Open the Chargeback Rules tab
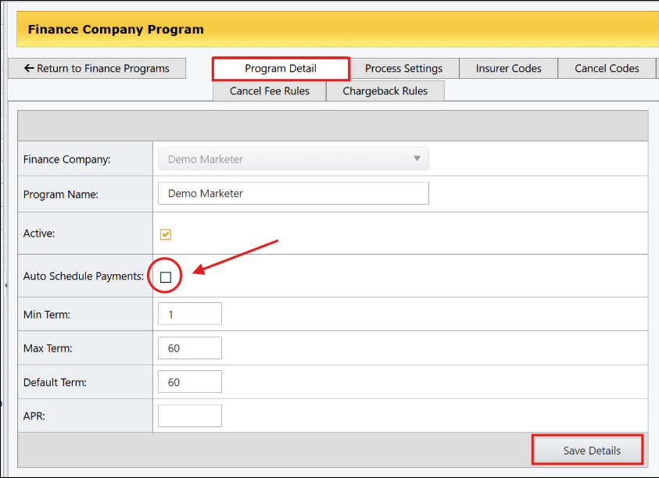Image resolution: width=659 pixels, height=478 pixels. [385, 91]
